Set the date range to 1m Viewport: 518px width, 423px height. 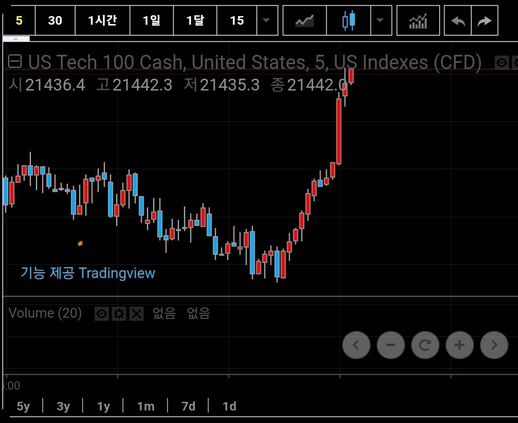point(146,406)
